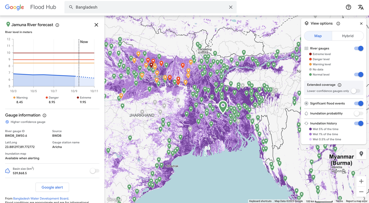Disable the River gauges toggle
The image size is (369, 203).
(359, 48)
